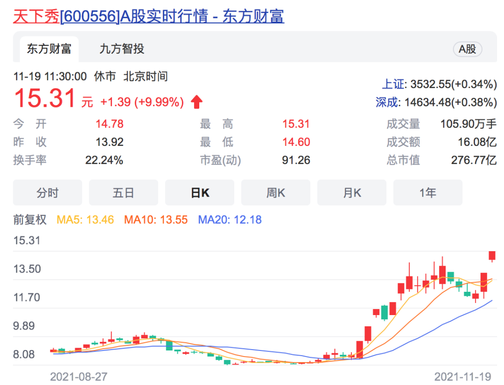Click the 前复权 adjustment option
Image resolution: width=504 pixels, height=385 pixels.
coord(29,220)
